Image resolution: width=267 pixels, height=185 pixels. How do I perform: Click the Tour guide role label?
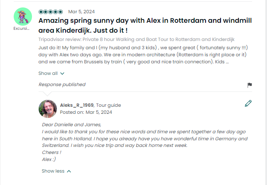pyautogui.click(x=108, y=105)
